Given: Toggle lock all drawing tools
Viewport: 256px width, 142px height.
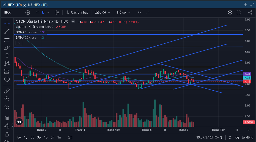Looking at the screenshot, I should point(7,134).
